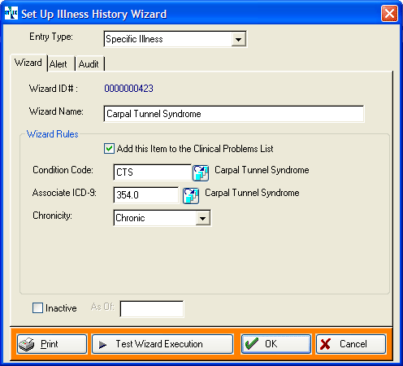
Task: Click the Test Wizard Execution button
Action: 162,344
